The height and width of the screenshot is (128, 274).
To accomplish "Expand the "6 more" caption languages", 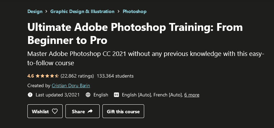I will point(192,95).
